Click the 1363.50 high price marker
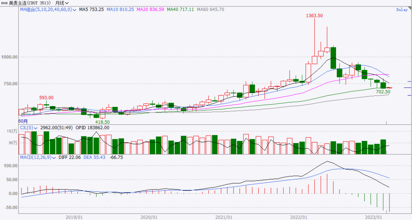The height and width of the screenshot is (220, 412). coord(314,16)
